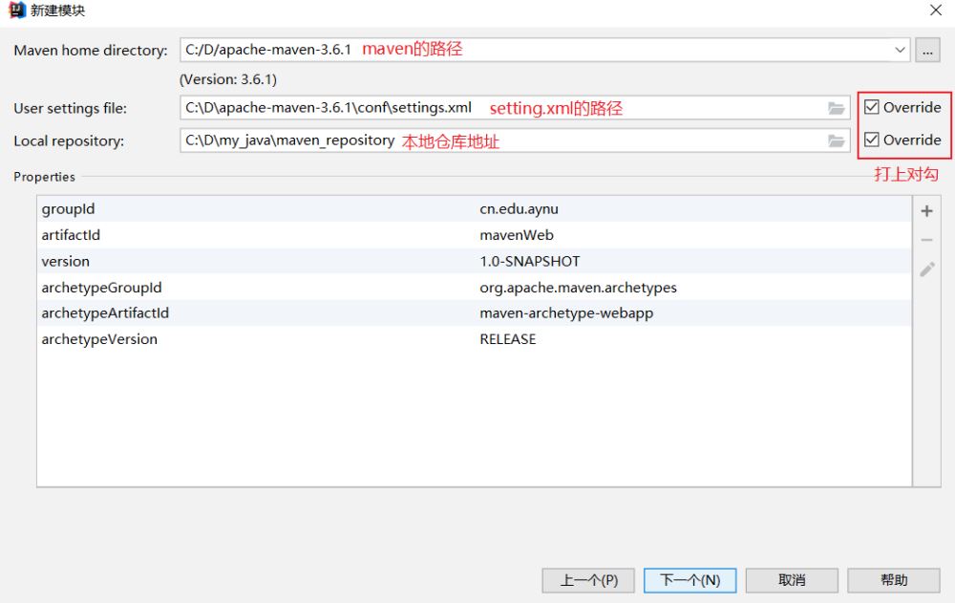Click into the User settings file field

[515, 108]
